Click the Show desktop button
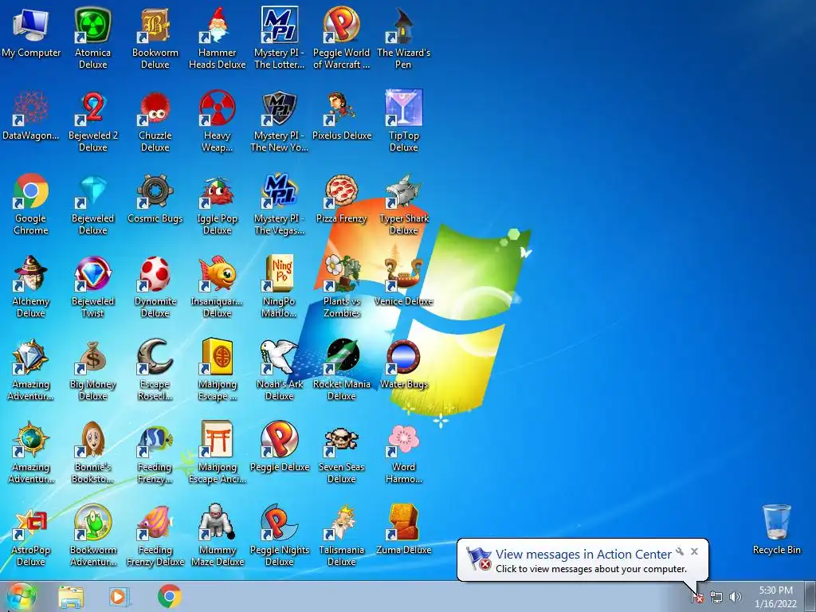This screenshot has width=816, height=612. [x=810, y=596]
